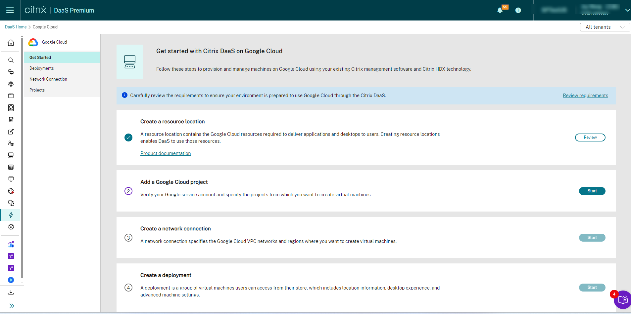Click Review button for resource location

pos(590,137)
